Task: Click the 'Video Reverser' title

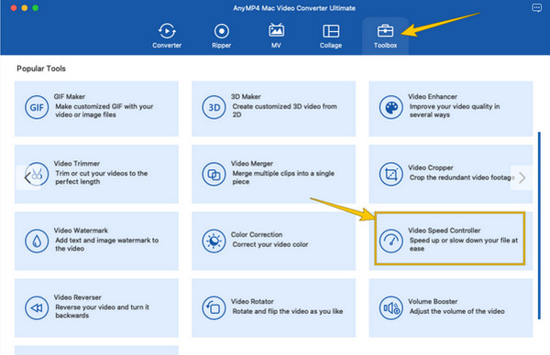Action: (77, 297)
